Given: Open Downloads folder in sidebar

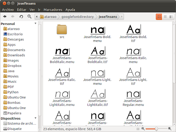Looking at the screenshot, I should (14, 55).
